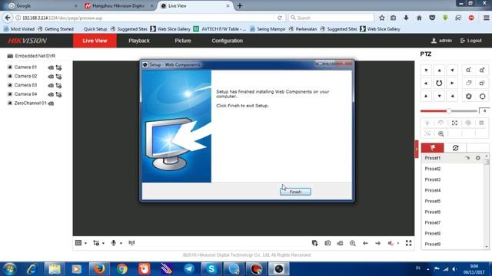This screenshot has height=276, width=492.
Task: Open the Playback tab
Action: [x=139, y=41]
